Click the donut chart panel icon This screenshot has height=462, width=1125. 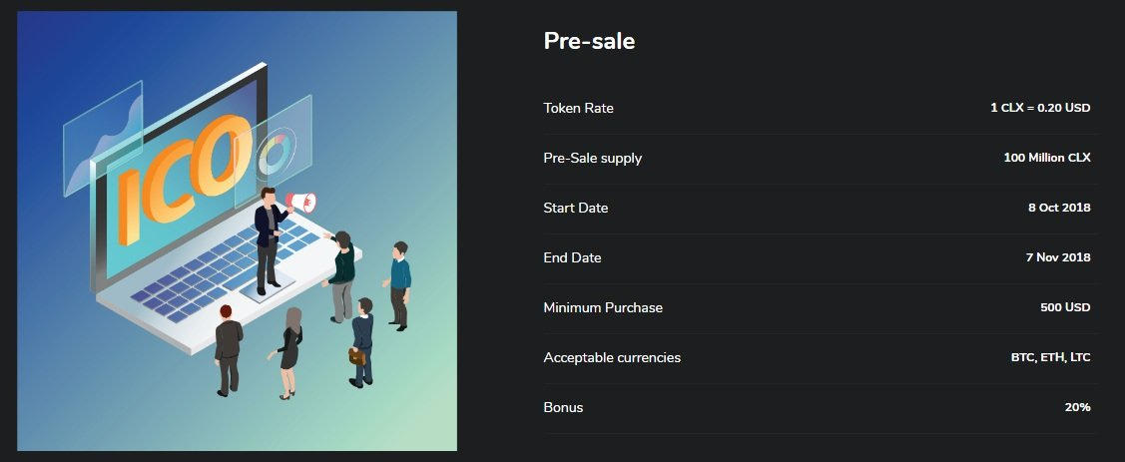(x=274, y=152)
